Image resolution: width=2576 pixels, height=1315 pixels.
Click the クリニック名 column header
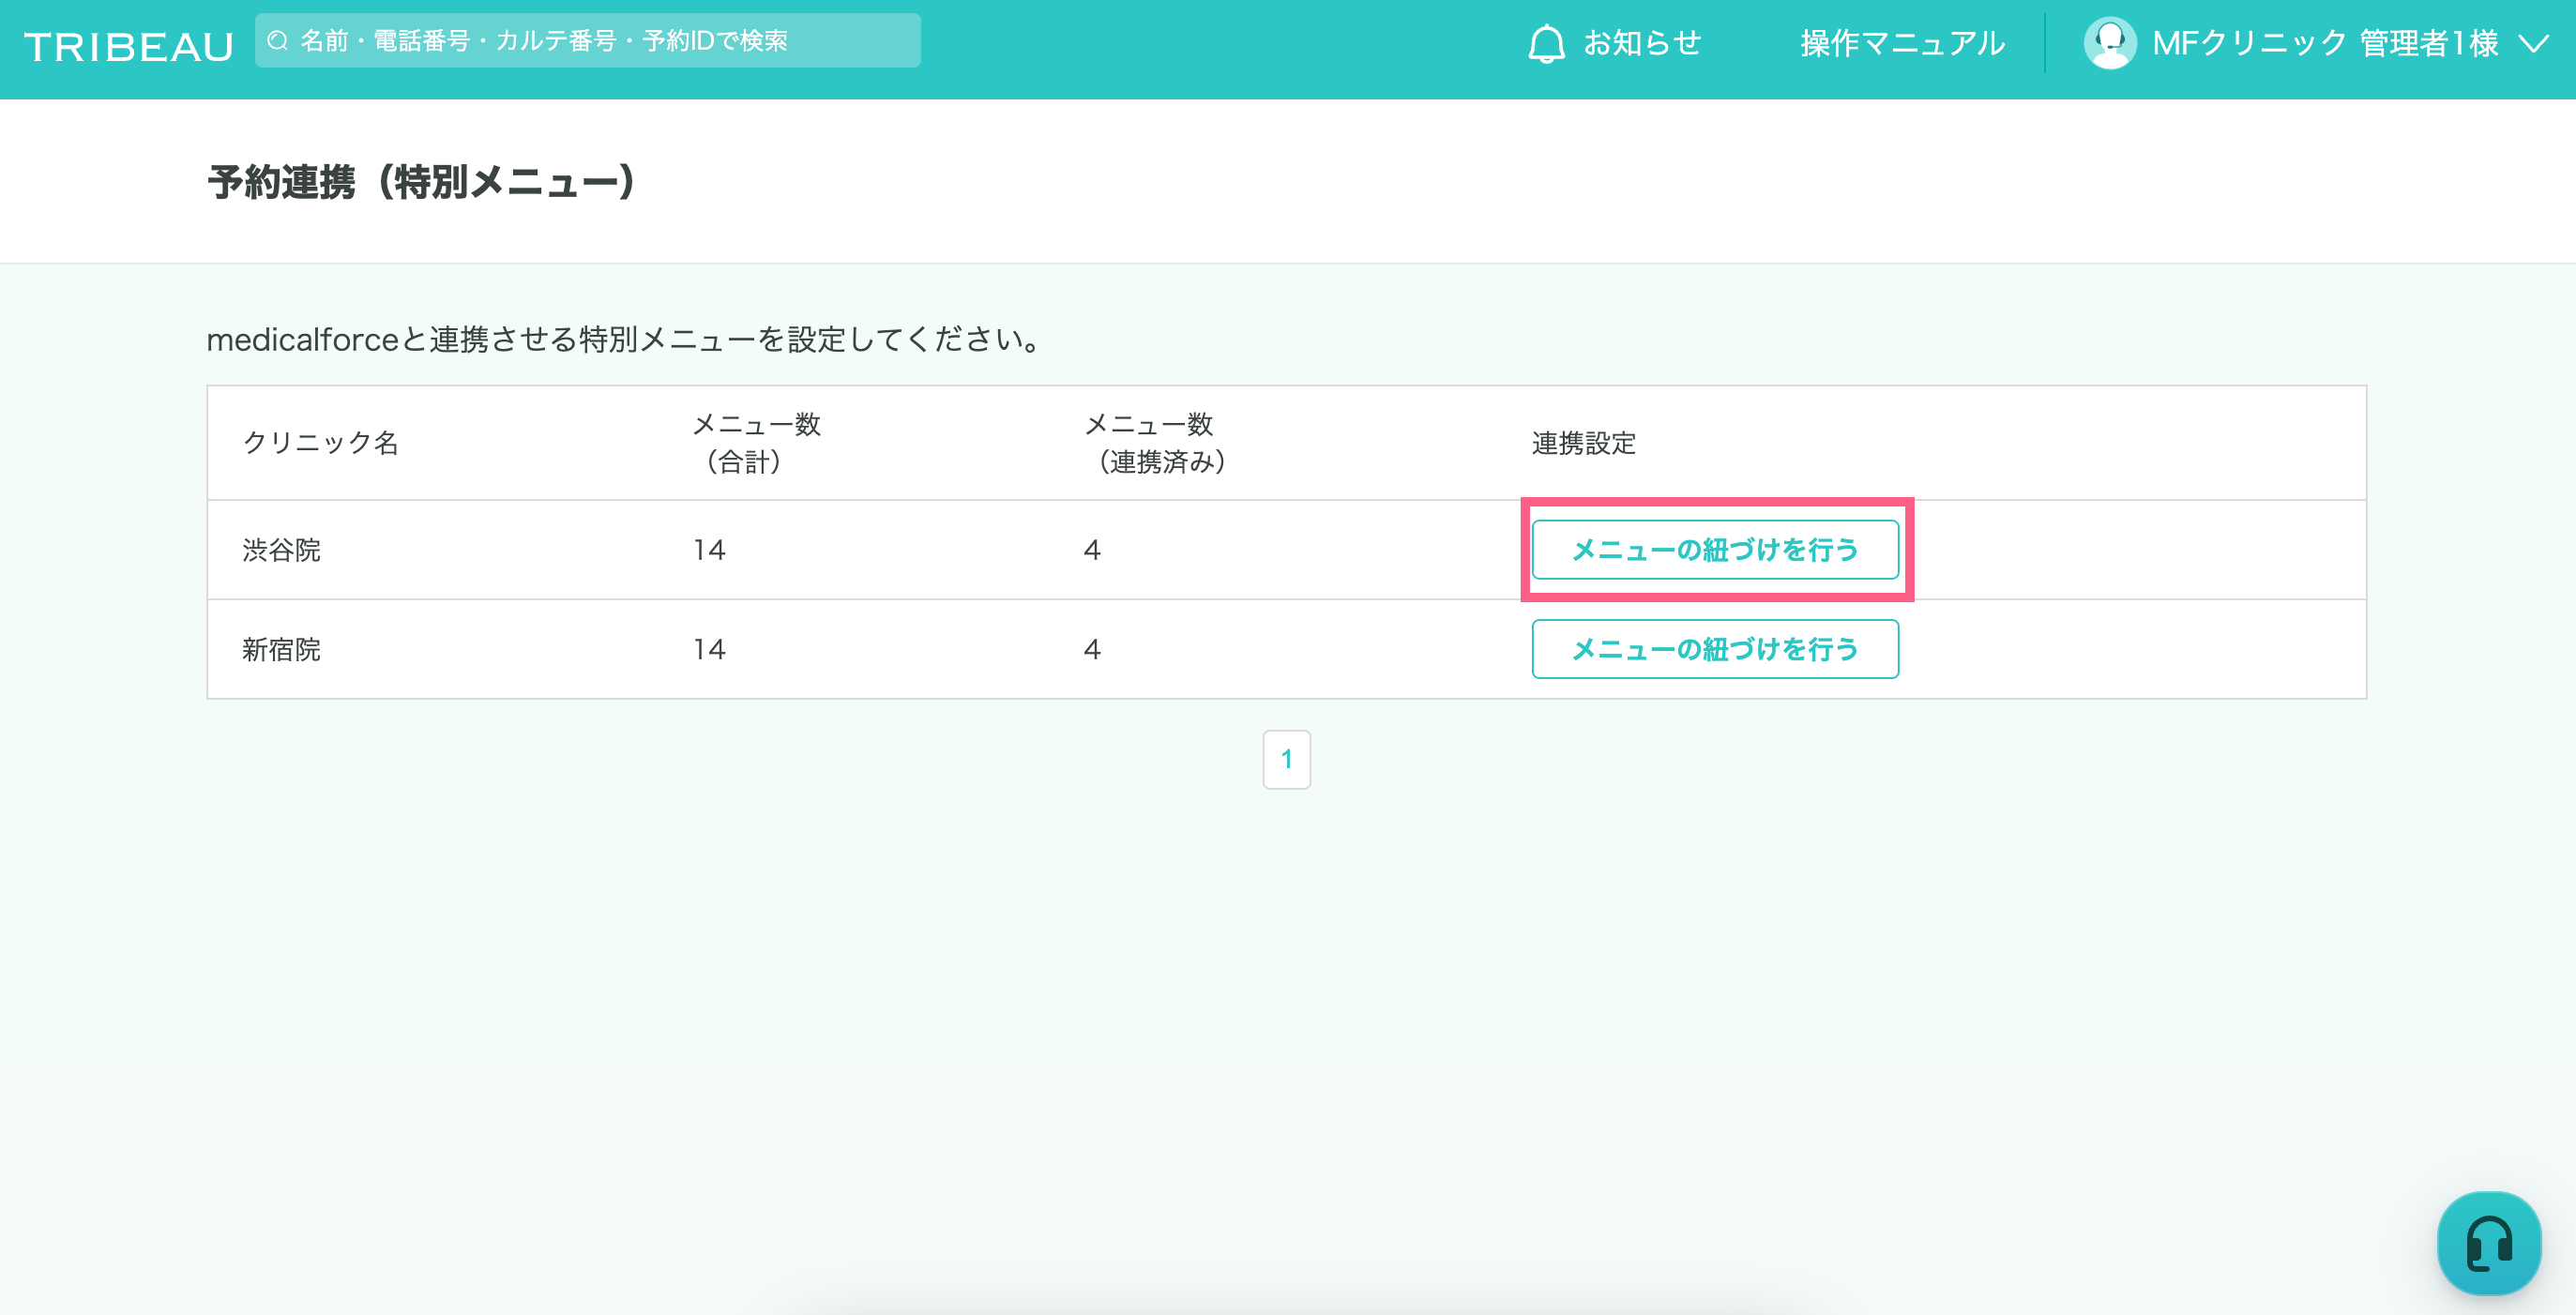tap(320, 442)
